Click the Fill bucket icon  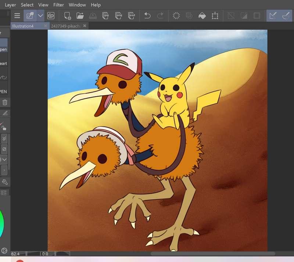(202, 16)
